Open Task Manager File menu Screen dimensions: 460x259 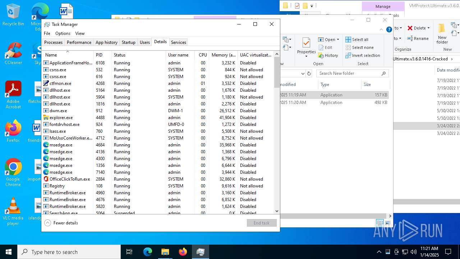[x=47, y=33]
